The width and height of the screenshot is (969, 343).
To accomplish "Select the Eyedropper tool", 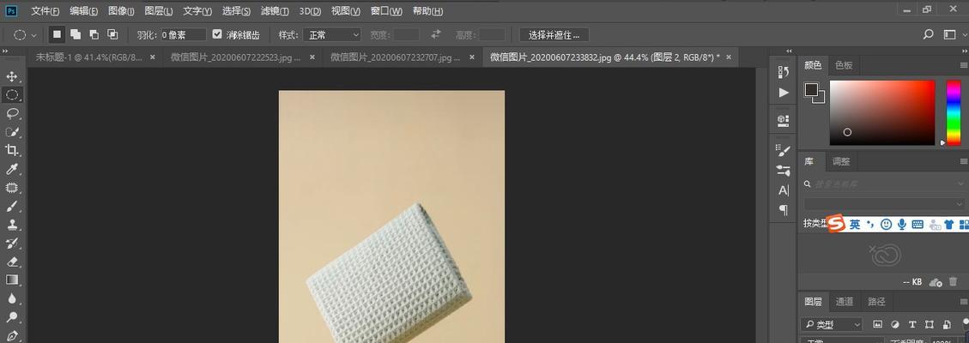I will click(12, 169).
